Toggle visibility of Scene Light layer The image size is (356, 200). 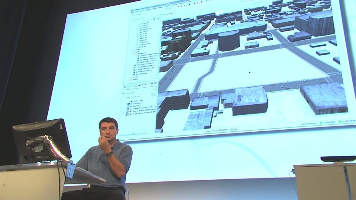(131, 101)
